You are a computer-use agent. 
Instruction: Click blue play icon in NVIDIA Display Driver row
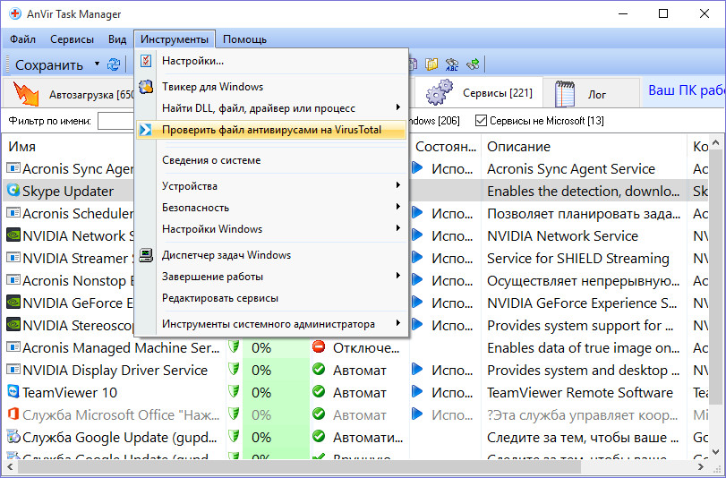click(417, 369)
